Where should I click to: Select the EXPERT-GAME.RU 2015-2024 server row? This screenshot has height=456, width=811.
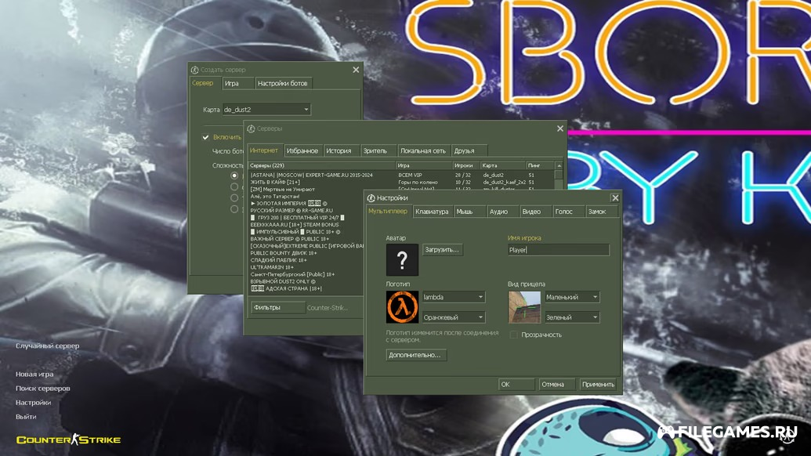click(401, 175)
